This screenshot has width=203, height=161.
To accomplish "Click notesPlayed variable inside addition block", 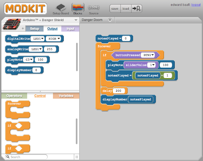I will [x=148, y=75].
